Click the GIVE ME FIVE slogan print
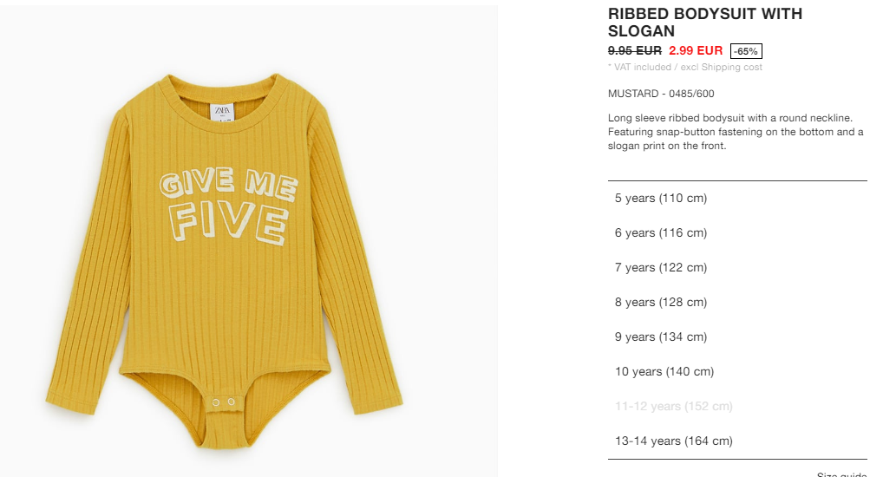The image size is (870, 477). pos(229,206)
